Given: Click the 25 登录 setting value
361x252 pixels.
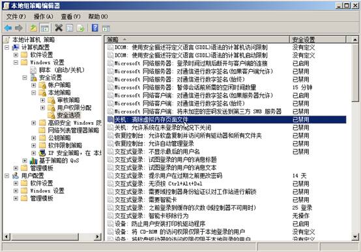Looking at the screenshot, I should click(x=302, y=208).
